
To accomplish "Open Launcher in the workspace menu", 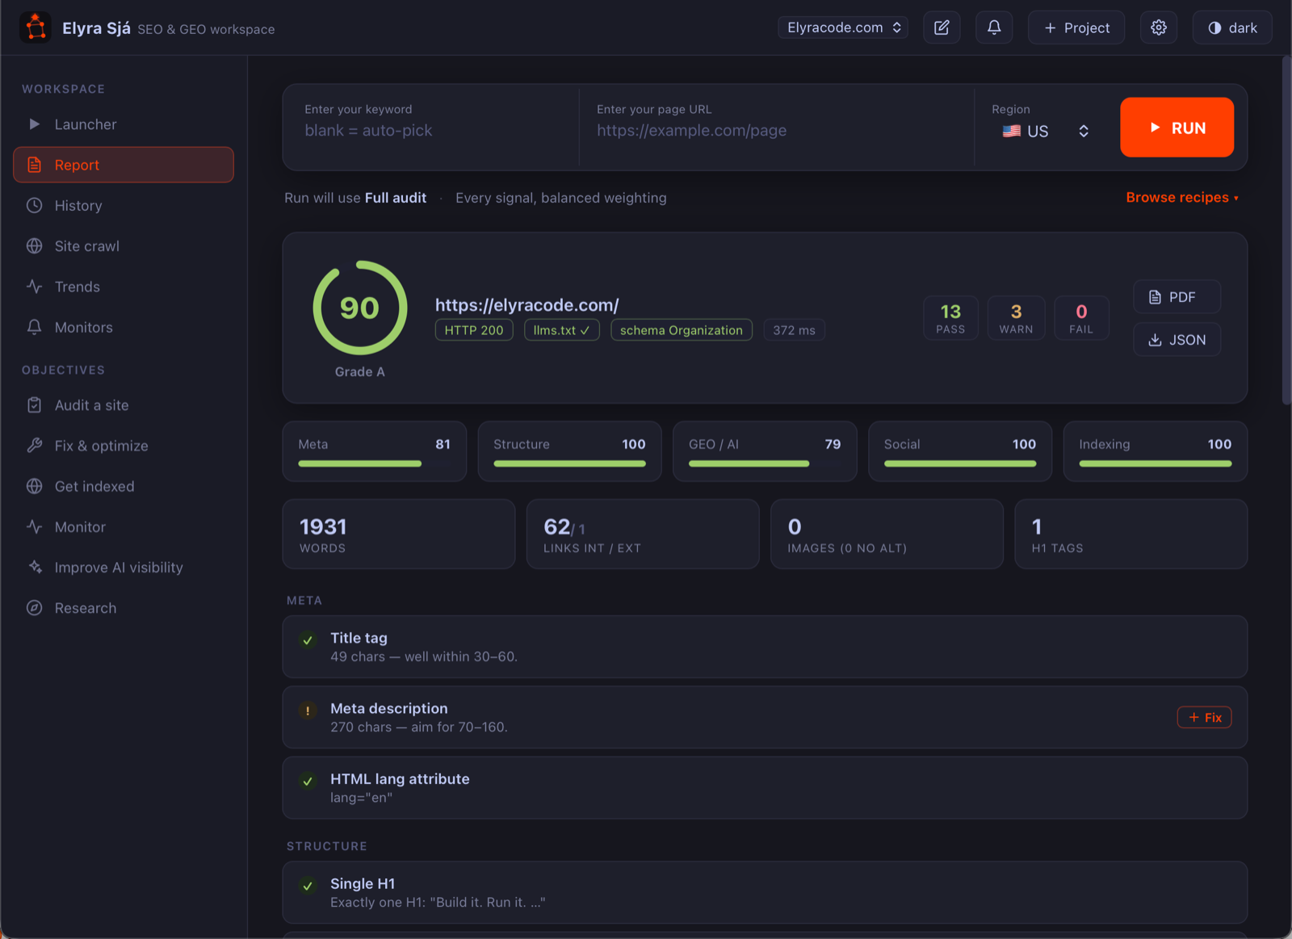I will [124, 124].
